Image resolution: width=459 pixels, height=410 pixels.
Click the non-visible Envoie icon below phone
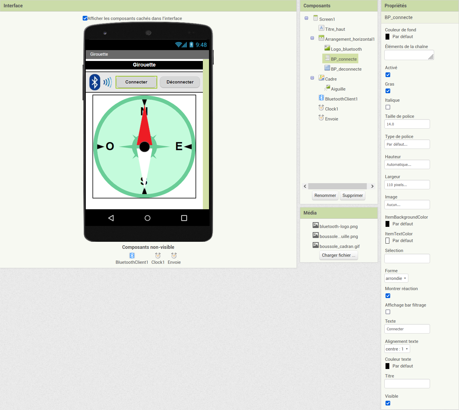tap(174, 256)
